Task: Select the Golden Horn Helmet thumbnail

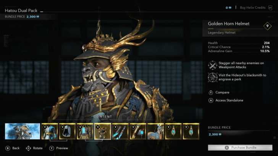Action: pos(103,131)
